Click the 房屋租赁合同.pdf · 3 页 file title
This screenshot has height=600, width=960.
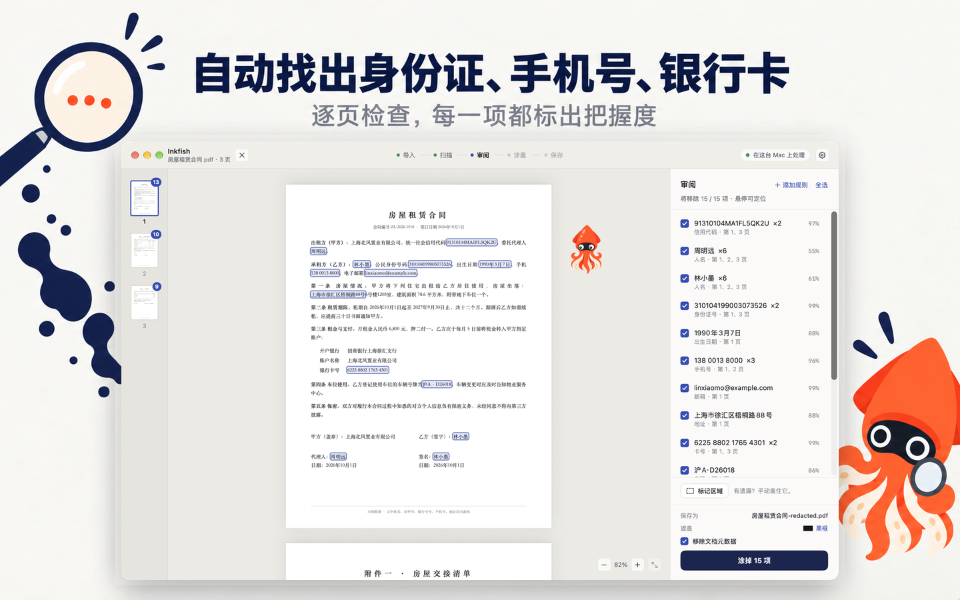199,160
